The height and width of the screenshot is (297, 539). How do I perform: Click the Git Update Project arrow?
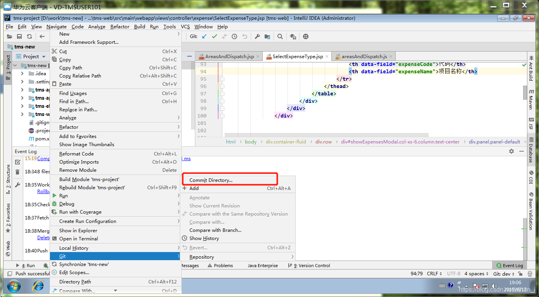[x=204, y=36]
